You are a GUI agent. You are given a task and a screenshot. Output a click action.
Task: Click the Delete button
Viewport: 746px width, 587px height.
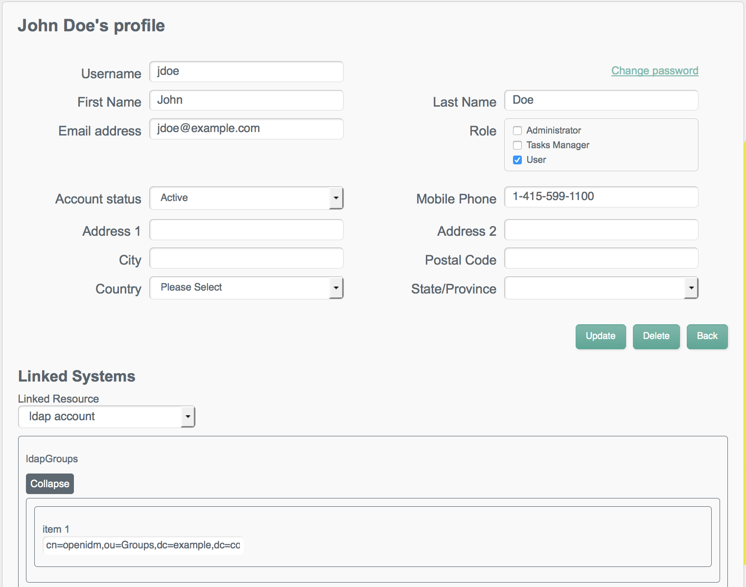[656, 337]
